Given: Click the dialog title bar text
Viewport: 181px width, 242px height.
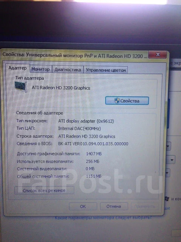Looking at the screenshot, I should (75, 56).
